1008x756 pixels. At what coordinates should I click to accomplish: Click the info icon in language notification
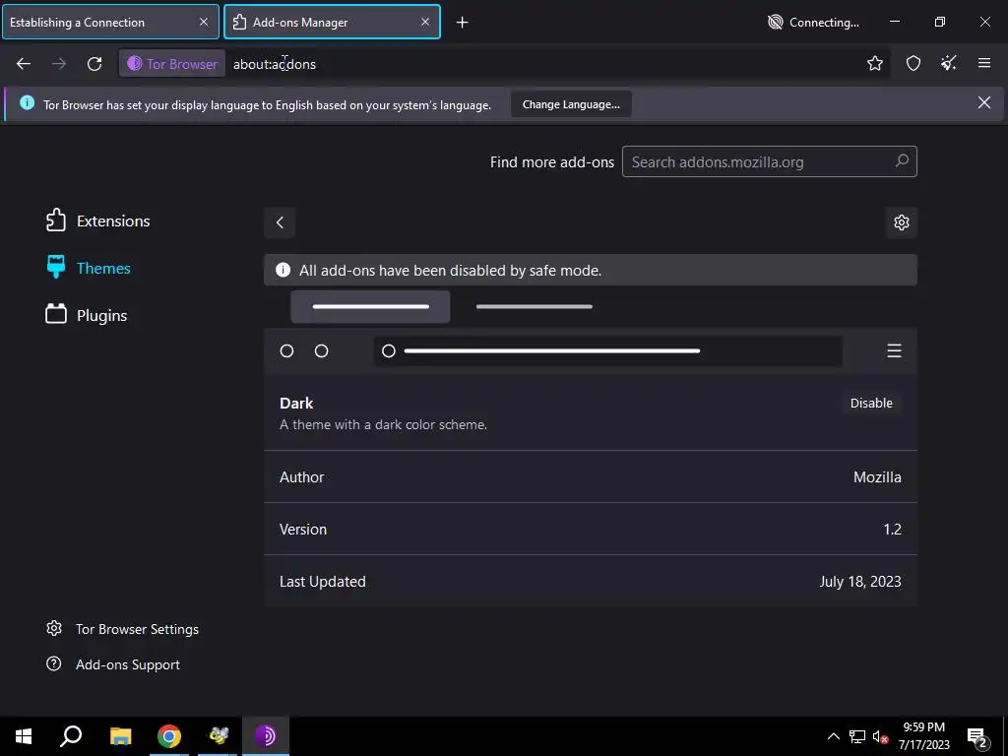[27, 102]
